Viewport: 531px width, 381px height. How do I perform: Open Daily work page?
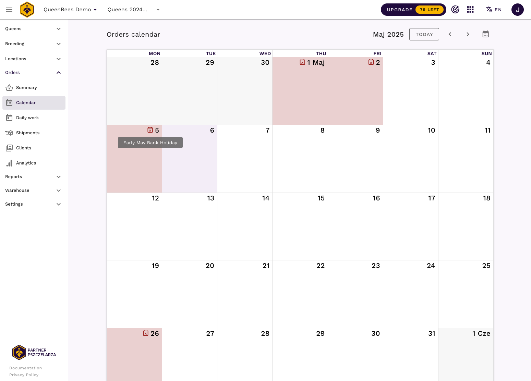[27, 118]
